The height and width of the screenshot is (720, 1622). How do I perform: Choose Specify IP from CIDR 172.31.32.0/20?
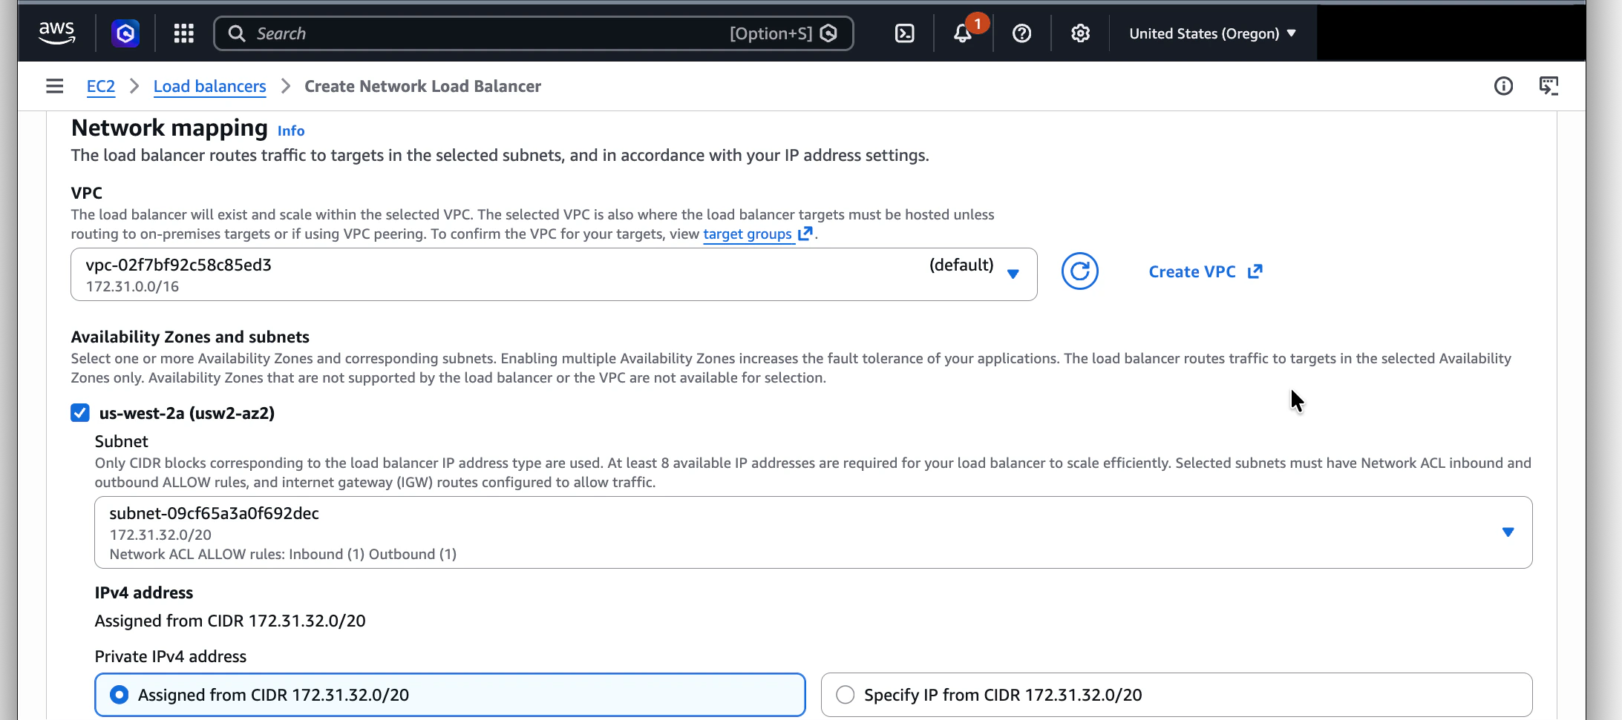(845, 695)
